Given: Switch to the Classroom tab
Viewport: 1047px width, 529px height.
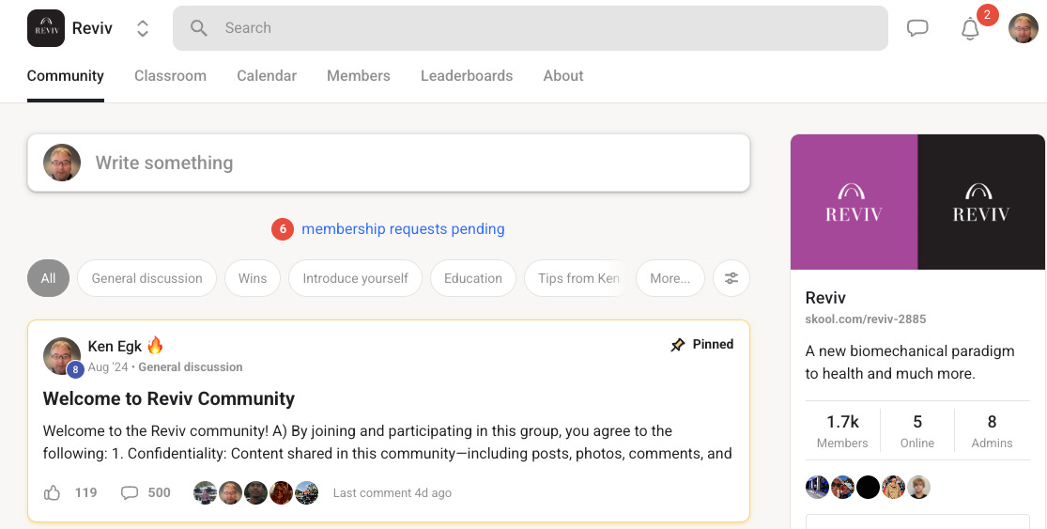Looking at the screenshot, I should [x=170, y=75].
